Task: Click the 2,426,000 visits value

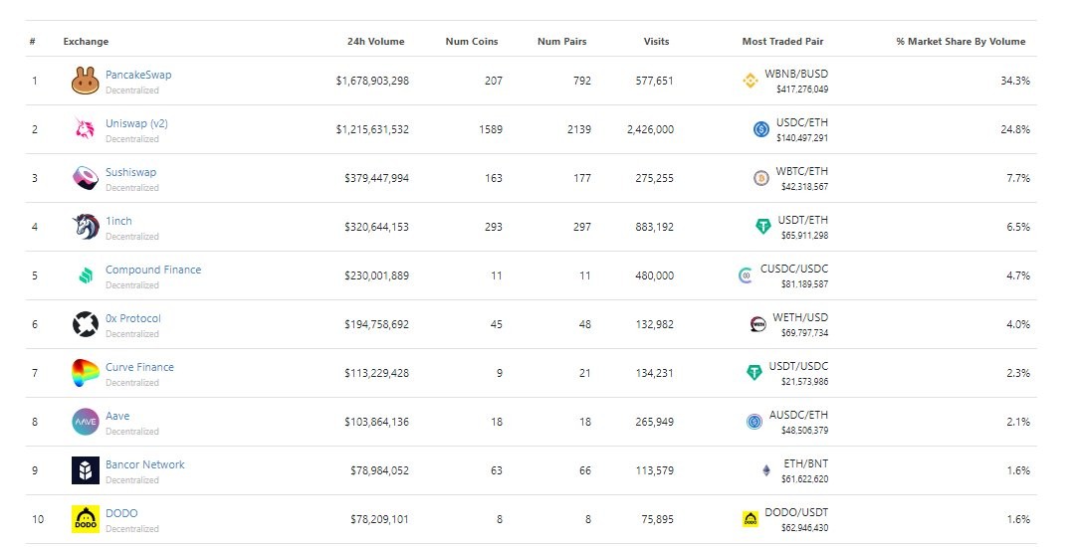Action: 650,129
